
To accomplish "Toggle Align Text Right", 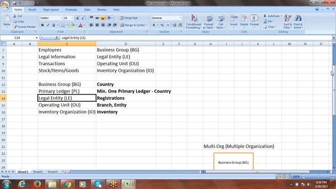I will [x=103, y=25].
